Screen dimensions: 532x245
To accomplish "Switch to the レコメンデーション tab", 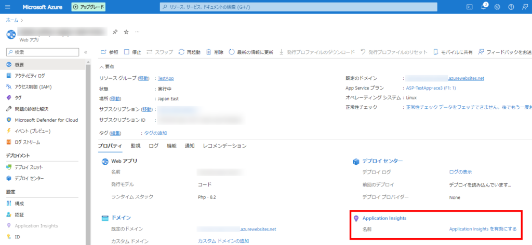I will pos(224,146).
